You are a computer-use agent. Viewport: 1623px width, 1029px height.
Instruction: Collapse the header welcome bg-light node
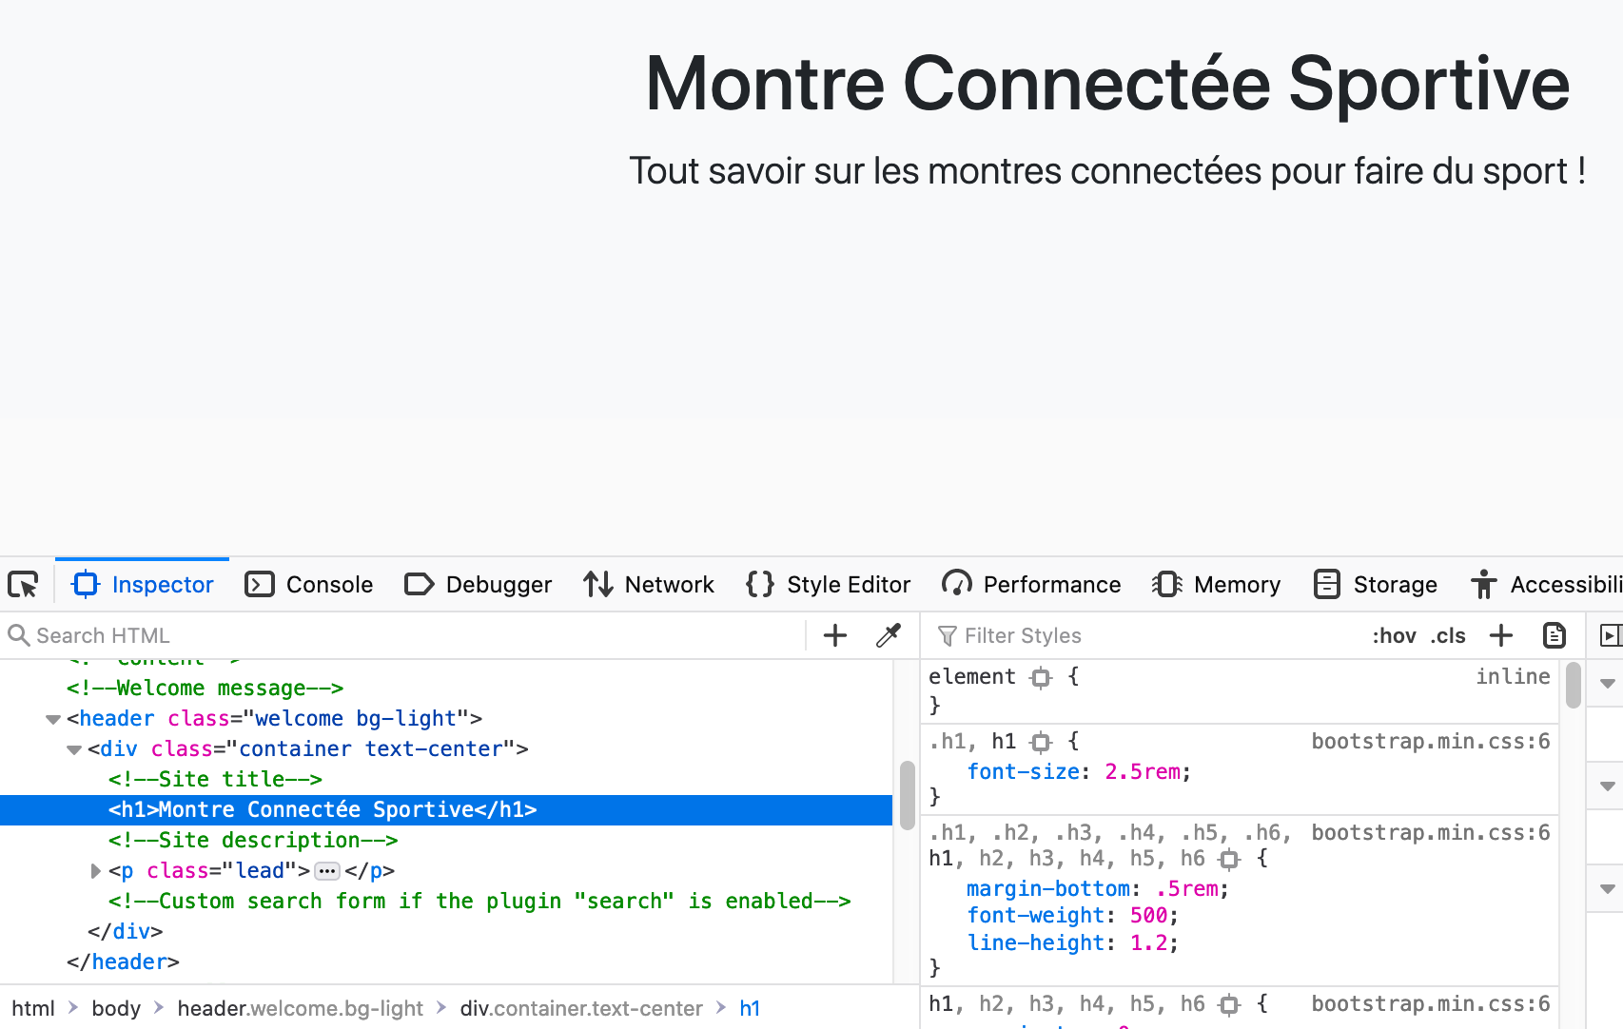pyautogui.click(x=53, y=719)
